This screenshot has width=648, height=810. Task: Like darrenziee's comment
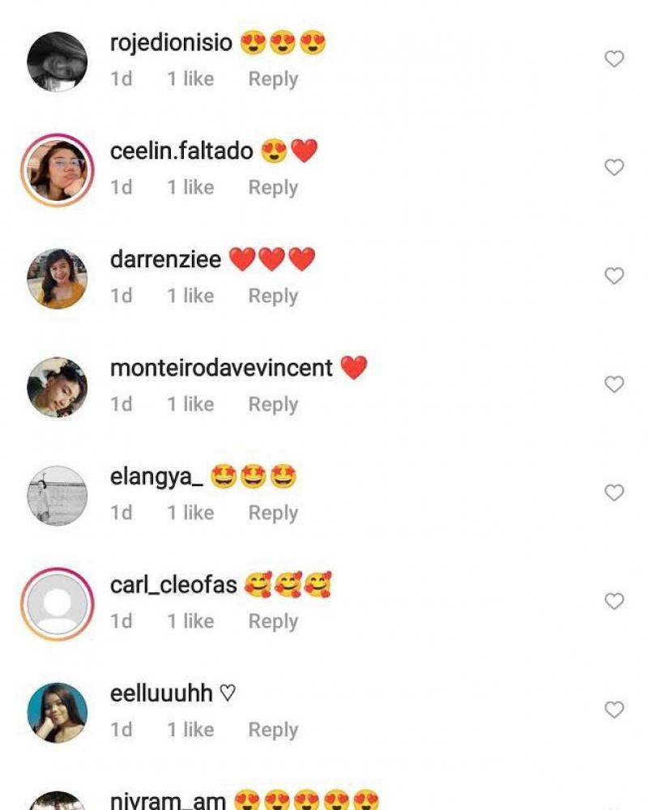615,276
